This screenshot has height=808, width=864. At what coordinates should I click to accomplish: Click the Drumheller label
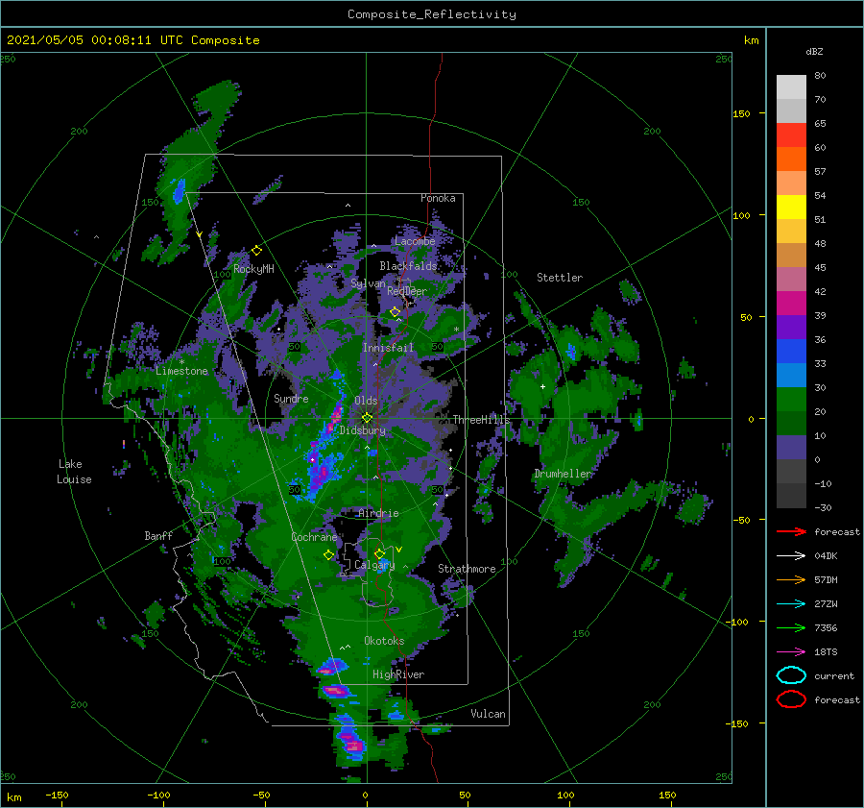(564, 474)
